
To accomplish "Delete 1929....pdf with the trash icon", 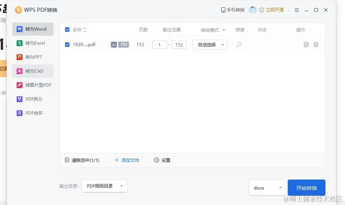I will 316,45.
